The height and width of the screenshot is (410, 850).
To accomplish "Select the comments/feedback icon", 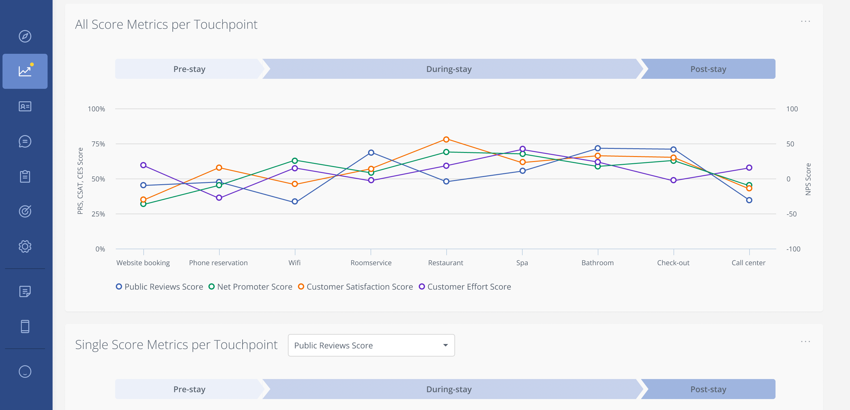I will tap(25, 141).
